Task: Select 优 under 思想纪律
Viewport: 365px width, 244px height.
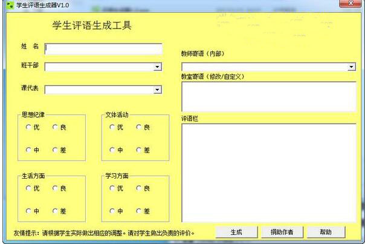Action: (28, 127)
